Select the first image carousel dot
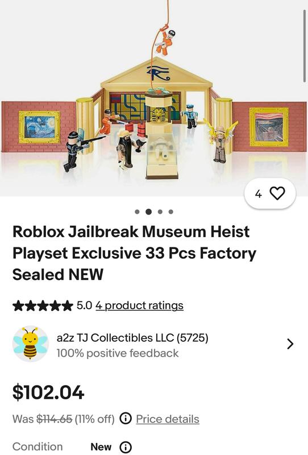This screenshot has width=308, height=455. pos(137,212)
